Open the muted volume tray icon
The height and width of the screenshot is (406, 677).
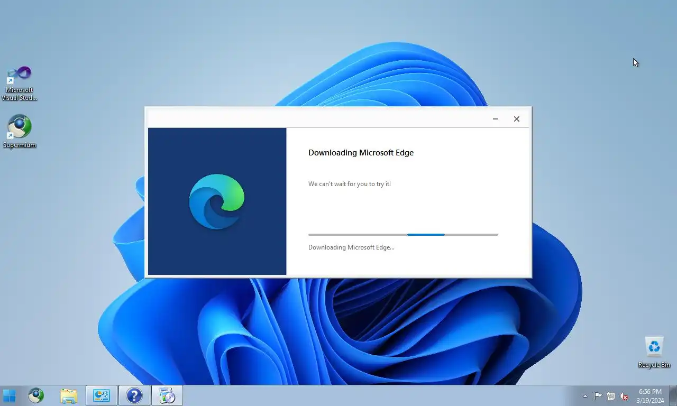pos(624,396)
